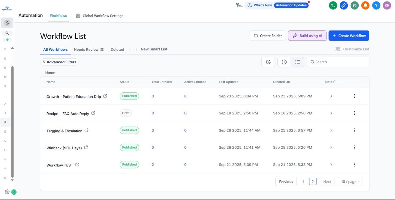Viewport: 395px width, 200px height.
Task: Click the green lightning quick actions icon
Action: coord(7,40)
